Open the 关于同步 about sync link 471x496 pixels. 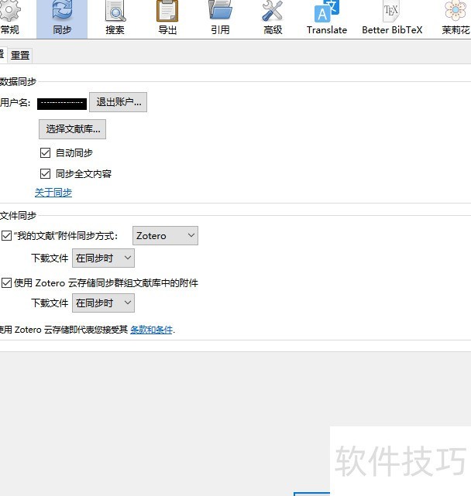pos(53,193)
